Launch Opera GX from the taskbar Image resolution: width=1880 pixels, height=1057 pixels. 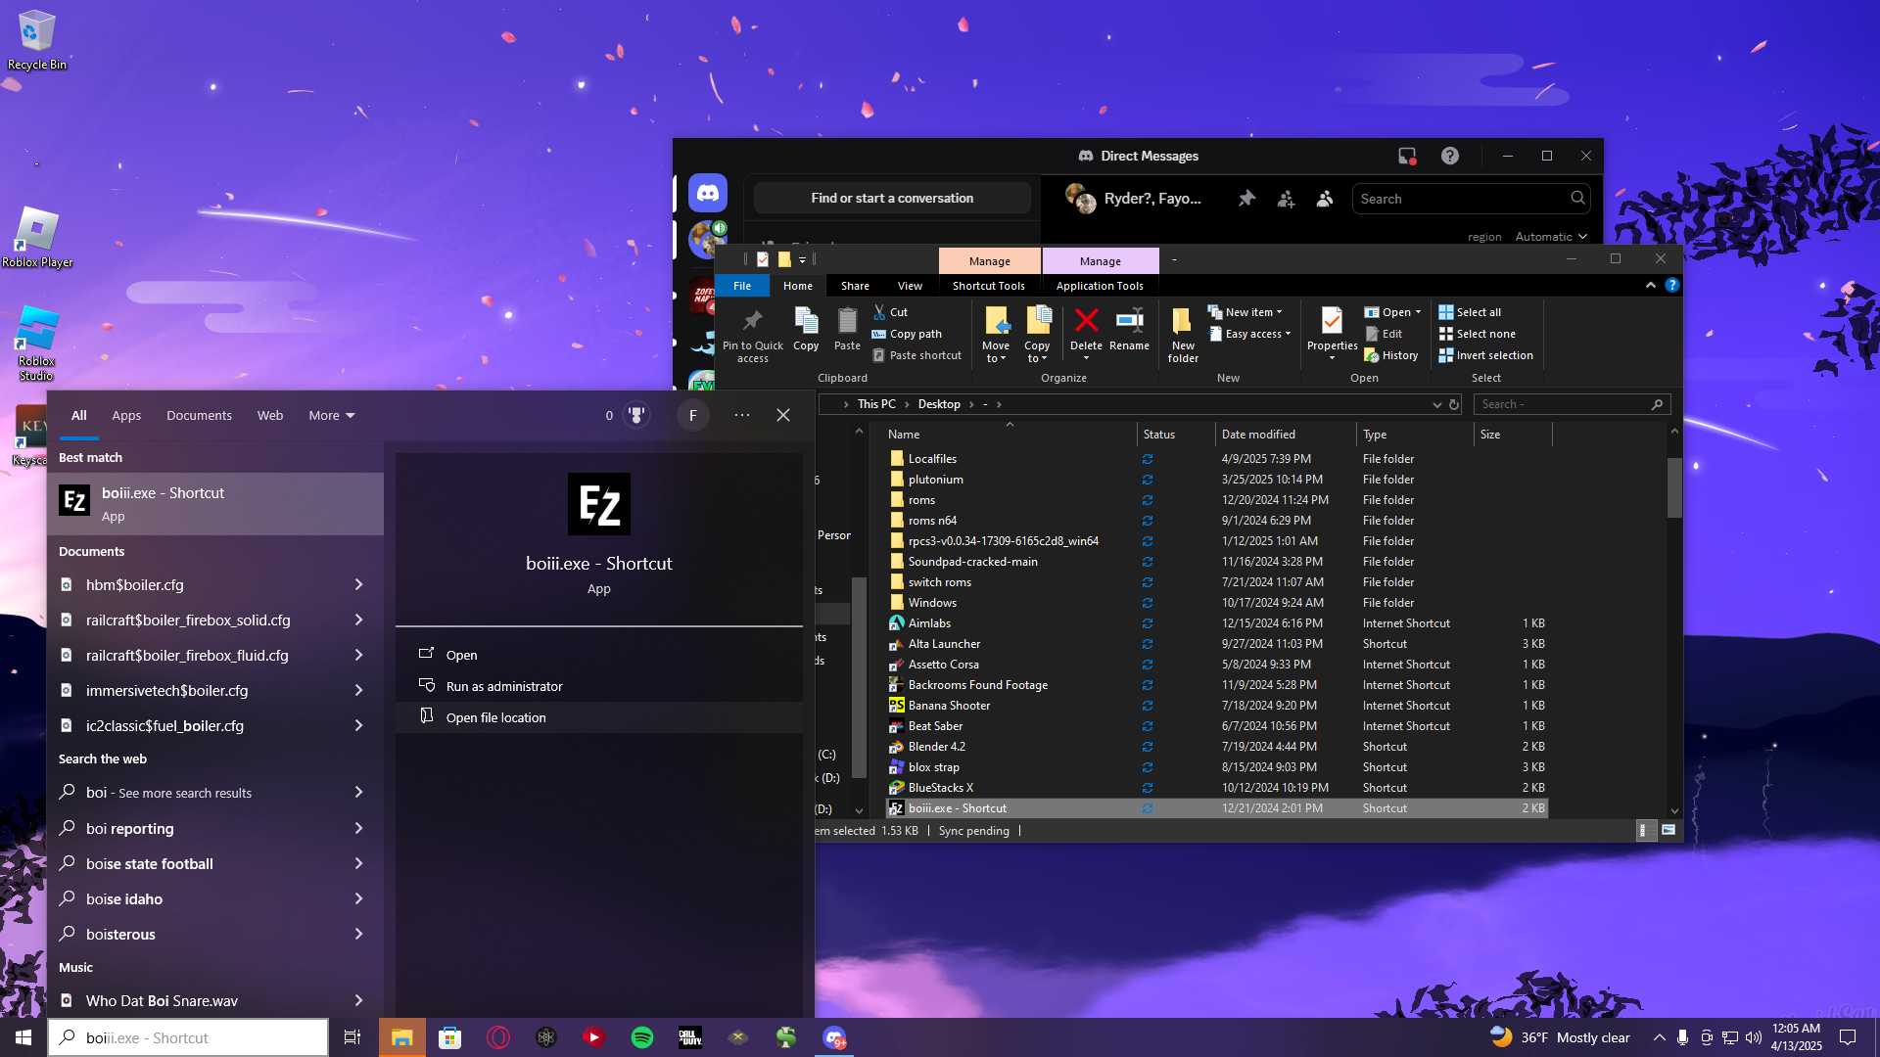498,1037
